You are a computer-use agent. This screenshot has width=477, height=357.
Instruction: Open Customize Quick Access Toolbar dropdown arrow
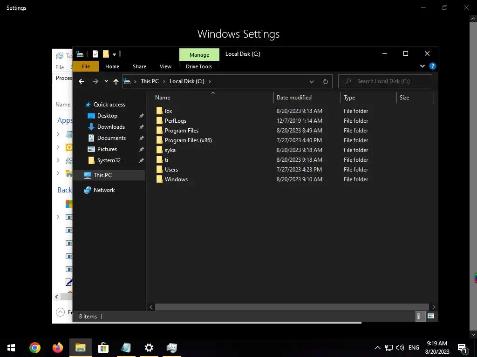point(115,54)
